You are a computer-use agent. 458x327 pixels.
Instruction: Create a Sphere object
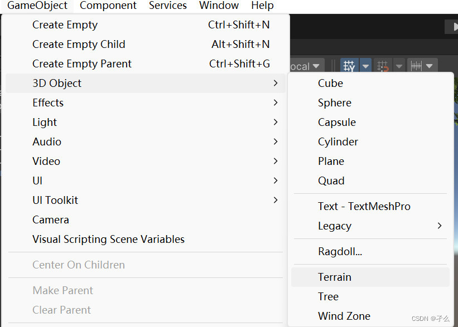370,103
